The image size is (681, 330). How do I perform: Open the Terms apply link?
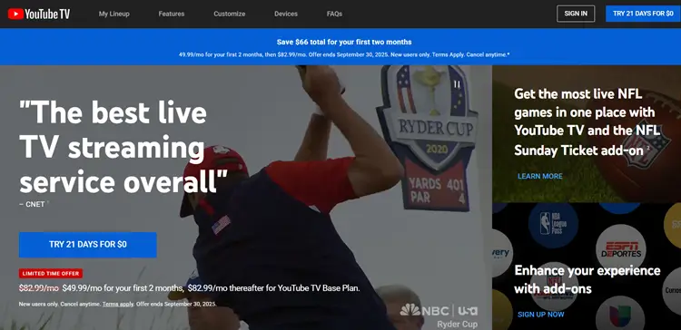(118, 304)
